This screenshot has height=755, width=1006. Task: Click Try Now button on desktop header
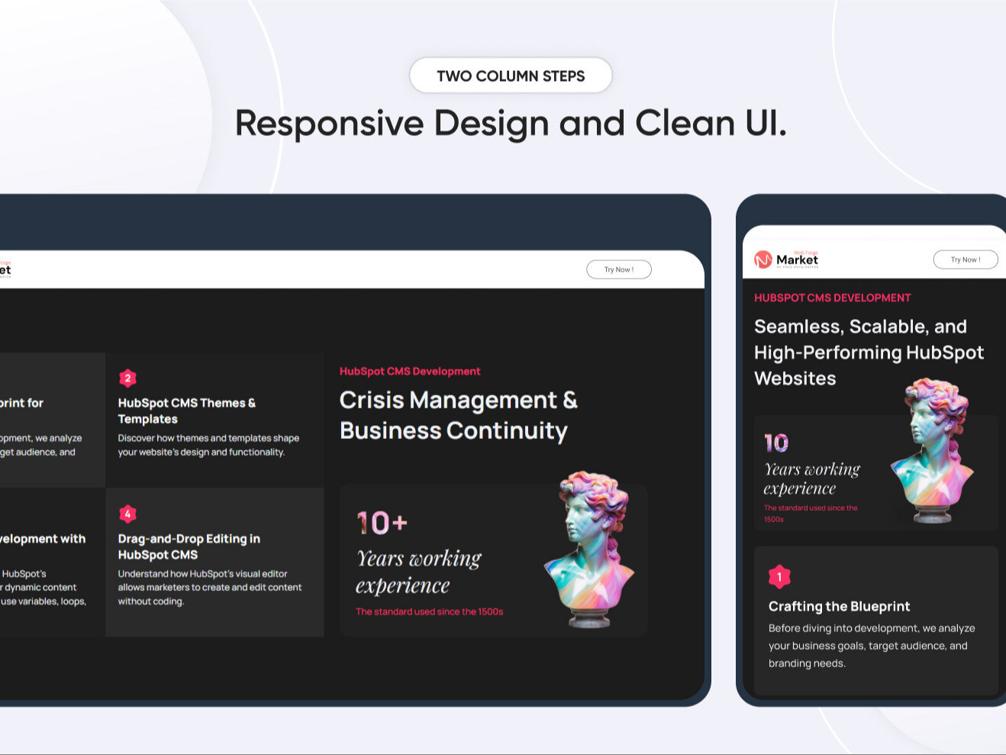(x=618, y=269)
